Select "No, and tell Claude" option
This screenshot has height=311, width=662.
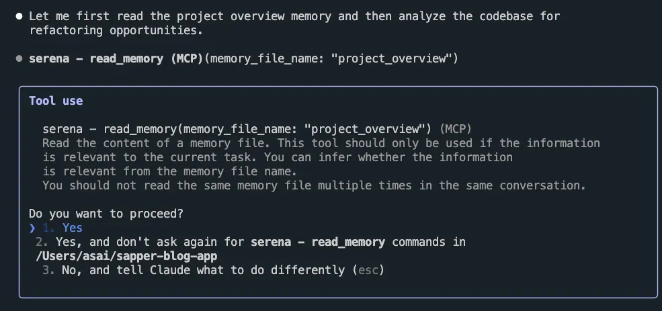click(213, 270)
